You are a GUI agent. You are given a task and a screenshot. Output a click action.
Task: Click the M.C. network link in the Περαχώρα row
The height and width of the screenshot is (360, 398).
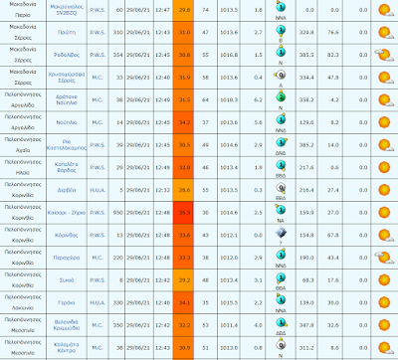tap(98, 258)
